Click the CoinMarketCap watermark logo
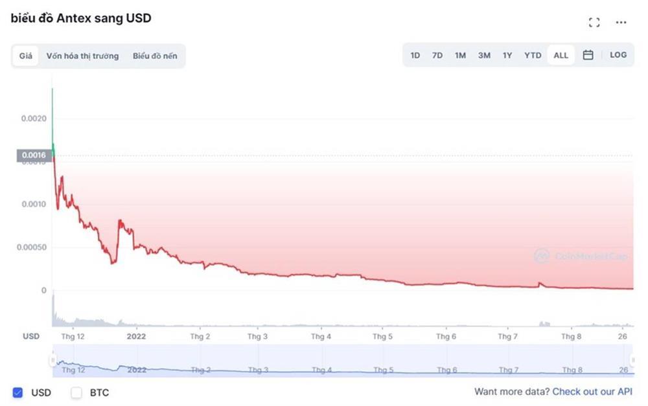This screenshot has width=648, height=406. click(581, 256)
